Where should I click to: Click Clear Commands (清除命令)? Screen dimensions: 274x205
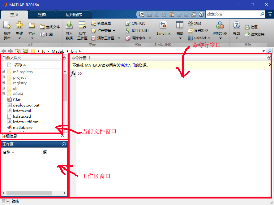coord(135,38)
